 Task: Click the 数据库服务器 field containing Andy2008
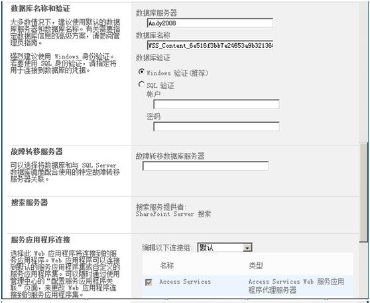(x=210, y=23)
